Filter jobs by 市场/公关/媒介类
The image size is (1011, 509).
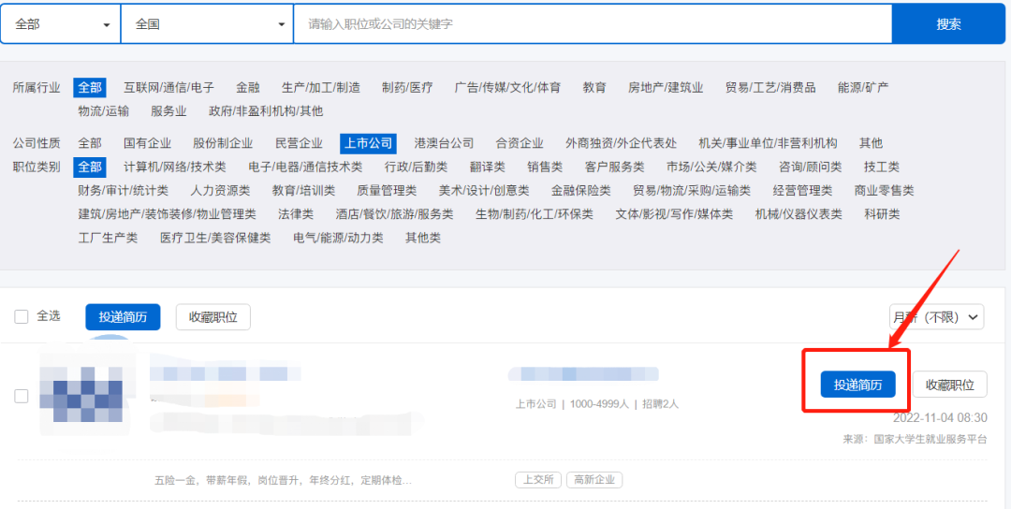(x=711, y=167)
